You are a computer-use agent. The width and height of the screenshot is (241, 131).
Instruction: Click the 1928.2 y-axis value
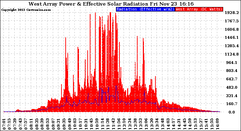coord(232,13)
